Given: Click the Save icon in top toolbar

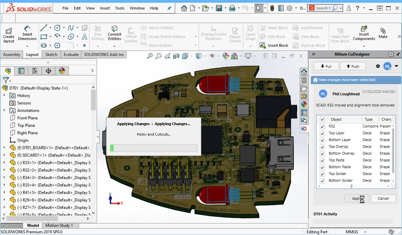Looking at the screenshot, I should (x=219, y=8).
